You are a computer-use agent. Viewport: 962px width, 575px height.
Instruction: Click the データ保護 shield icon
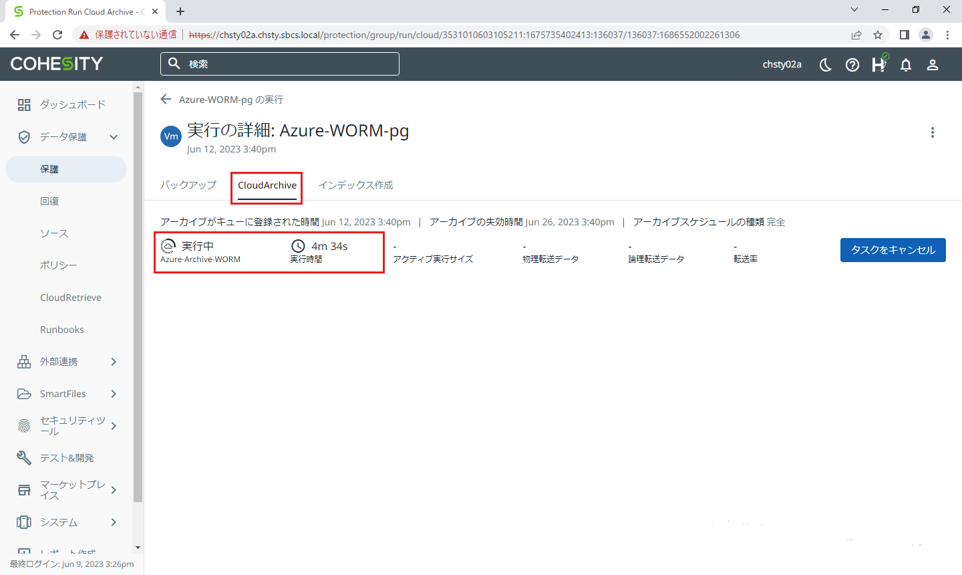pos(24,137)
